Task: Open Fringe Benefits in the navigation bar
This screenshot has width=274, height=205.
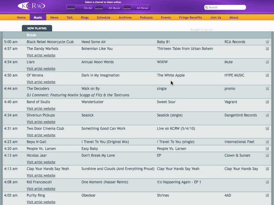Action: 191,17
